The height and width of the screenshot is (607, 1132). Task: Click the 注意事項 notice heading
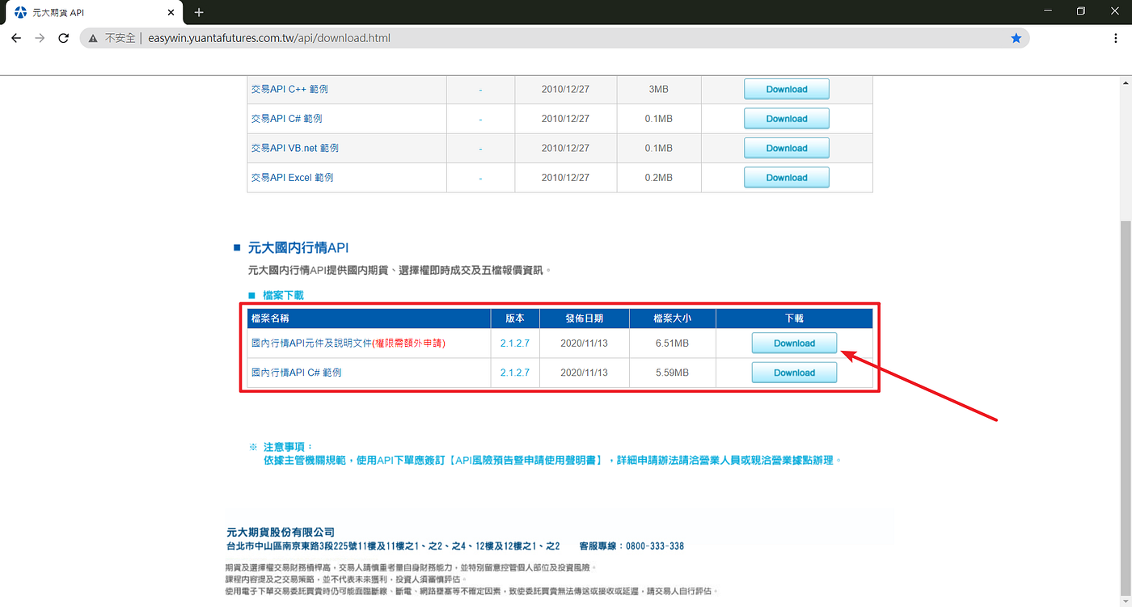tap(287, 446)
